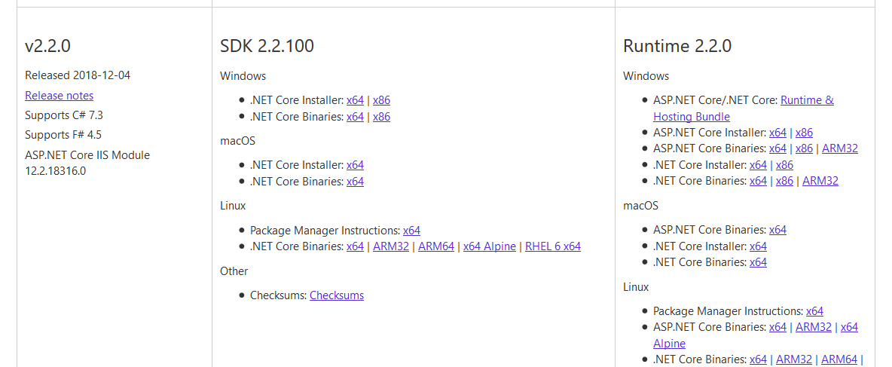Select the "Supports C# 7.3" text
Image resolution: width=892 pixels, height=367 pixels.
(x=64, y=115)
